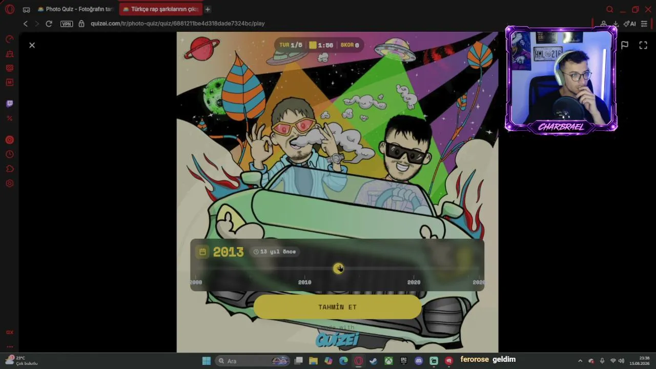The image size is (656, 369).
Task: Click the 1:56 countdown timer
Action: (x=321, y=45)
